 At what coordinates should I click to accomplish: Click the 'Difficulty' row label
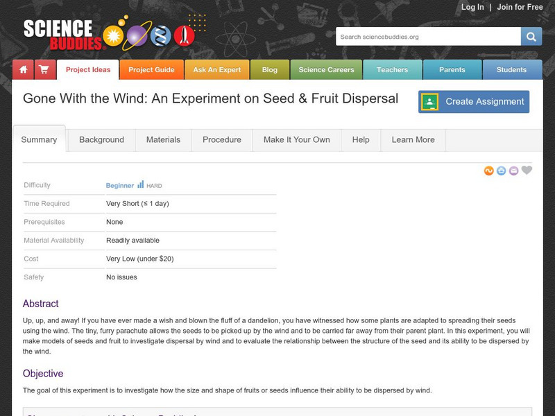tap(37, 185)
